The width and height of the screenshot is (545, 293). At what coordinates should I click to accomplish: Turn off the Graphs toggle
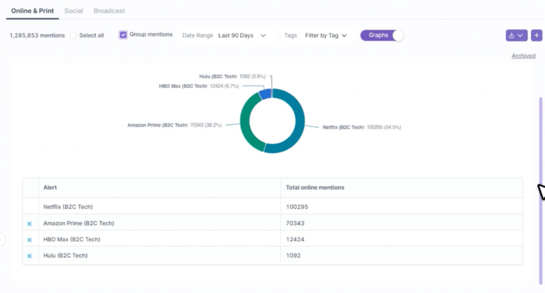(x=382, y=36)
